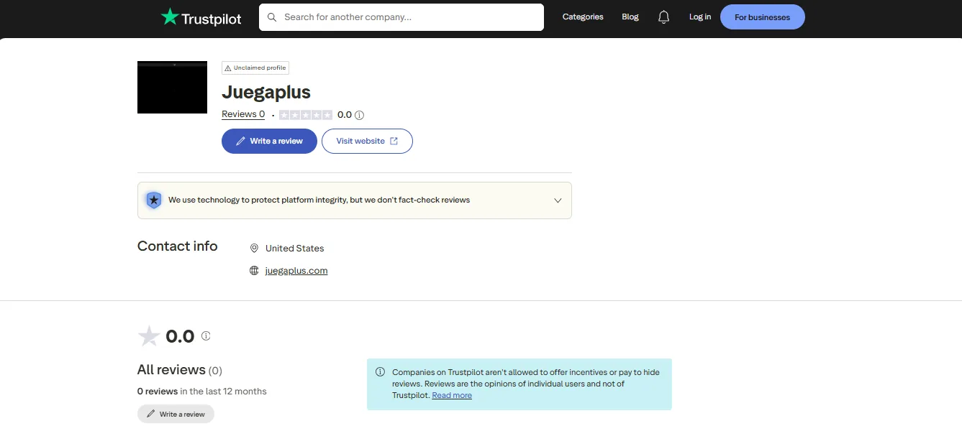Open the Reviews 0 link
The height and width of the screenshot is (426, 962).
(x=243, y=114)
